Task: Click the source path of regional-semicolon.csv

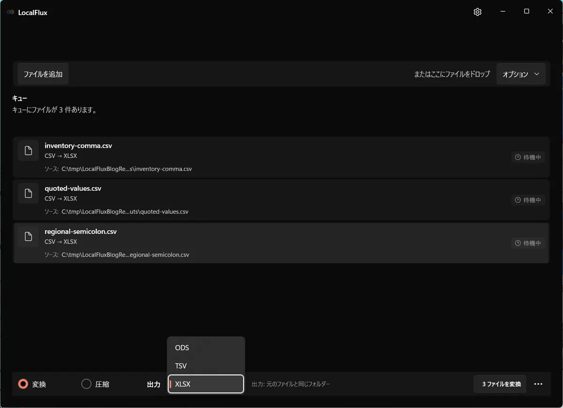Action: tap(125, 255)
